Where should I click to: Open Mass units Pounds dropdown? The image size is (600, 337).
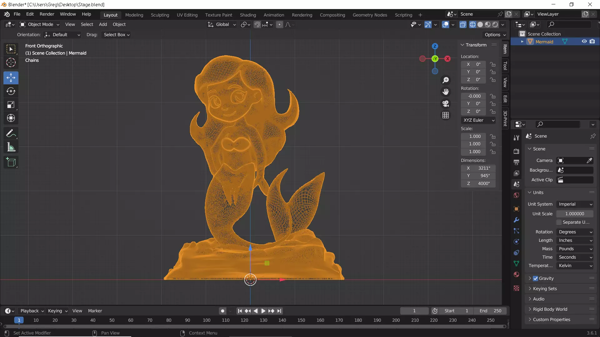point(575,249)
